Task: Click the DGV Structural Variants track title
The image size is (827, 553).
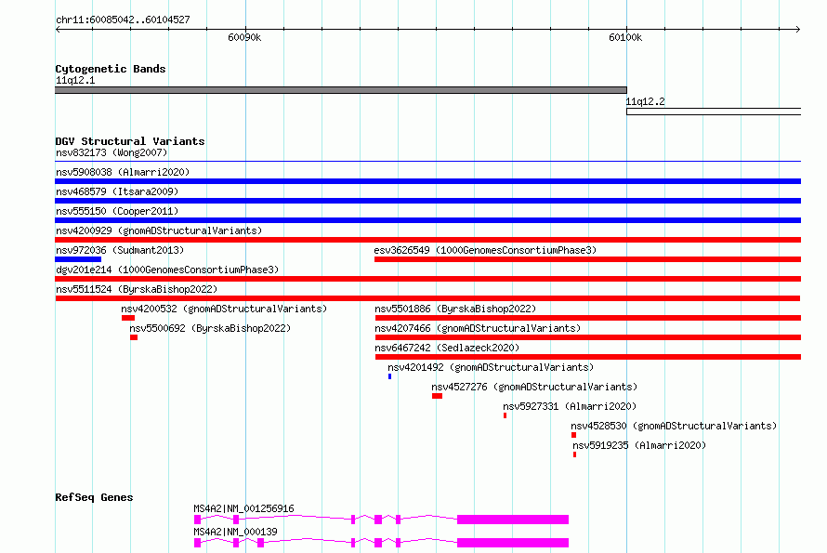Action: (130, 141)
